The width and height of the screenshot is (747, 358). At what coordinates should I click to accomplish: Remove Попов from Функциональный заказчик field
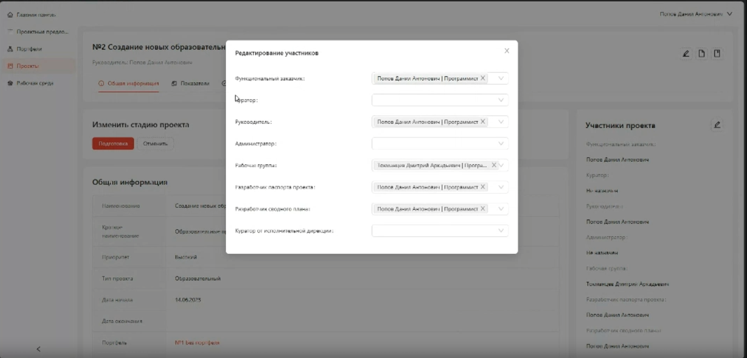[483, 78]
